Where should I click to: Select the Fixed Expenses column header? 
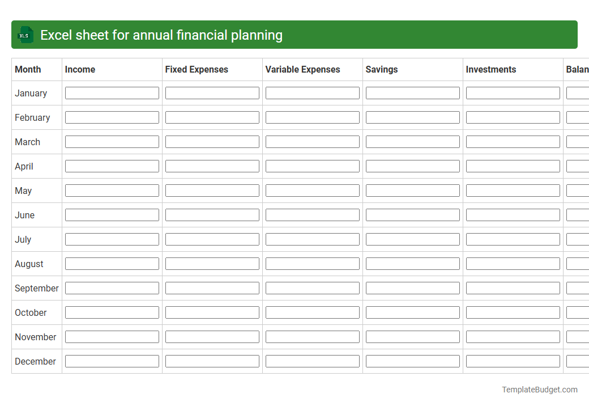(196, 69)
